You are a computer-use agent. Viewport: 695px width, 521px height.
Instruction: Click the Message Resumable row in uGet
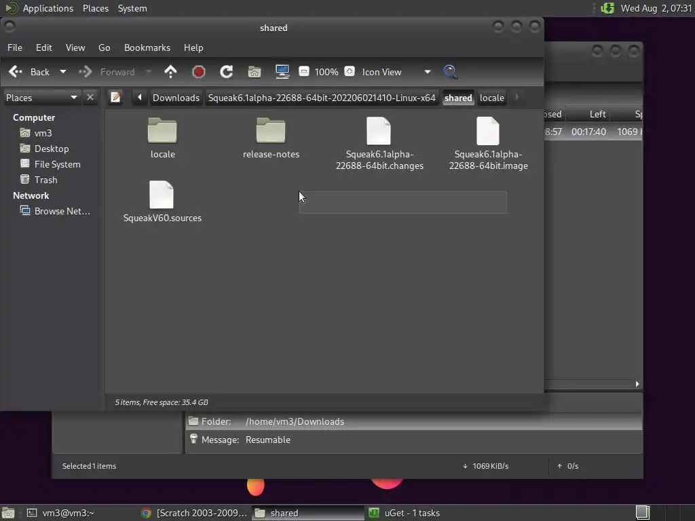click(413, 440)
